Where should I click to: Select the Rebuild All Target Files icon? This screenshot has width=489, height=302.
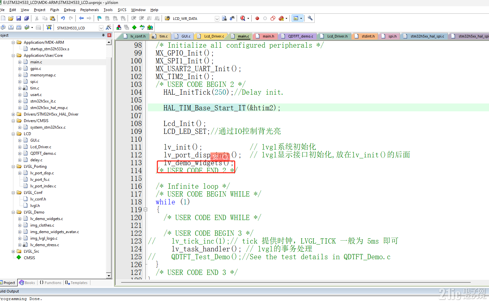[x=19, y=27]
